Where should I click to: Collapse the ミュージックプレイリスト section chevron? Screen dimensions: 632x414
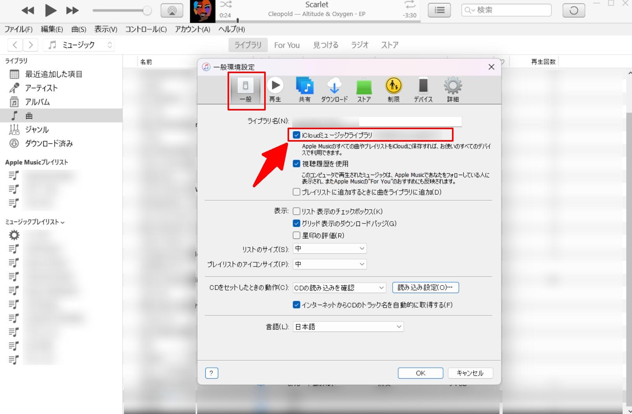coord(63,223)
